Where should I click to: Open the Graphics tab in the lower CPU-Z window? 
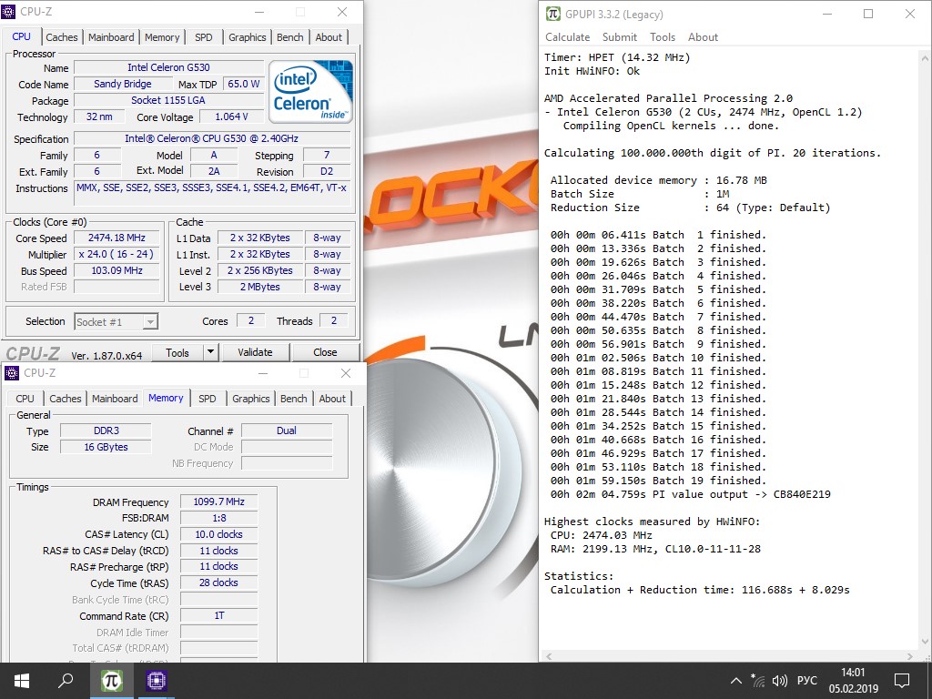tap(251, 399)
